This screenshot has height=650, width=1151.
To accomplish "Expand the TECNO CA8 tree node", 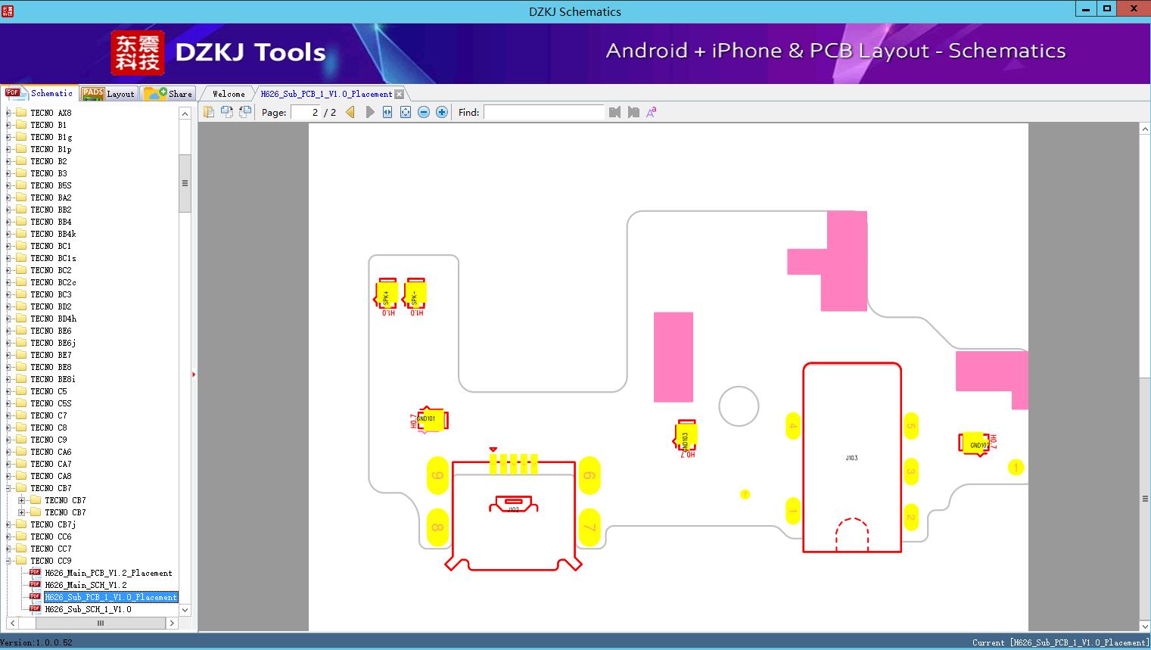I will click(8, 476).
